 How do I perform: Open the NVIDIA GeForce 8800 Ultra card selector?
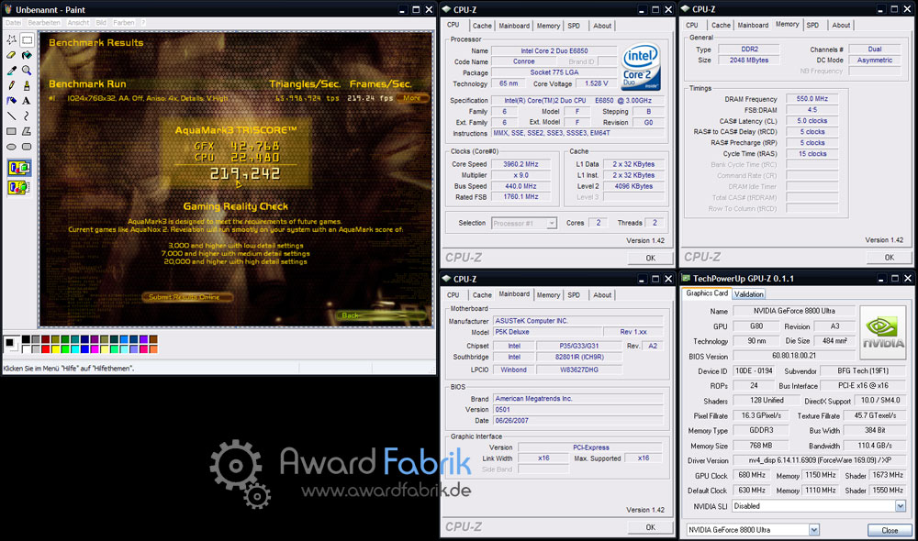tap(753, 530)
